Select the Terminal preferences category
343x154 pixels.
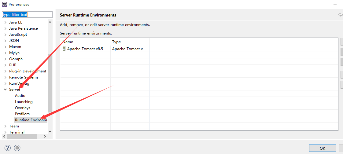[17, 132]
